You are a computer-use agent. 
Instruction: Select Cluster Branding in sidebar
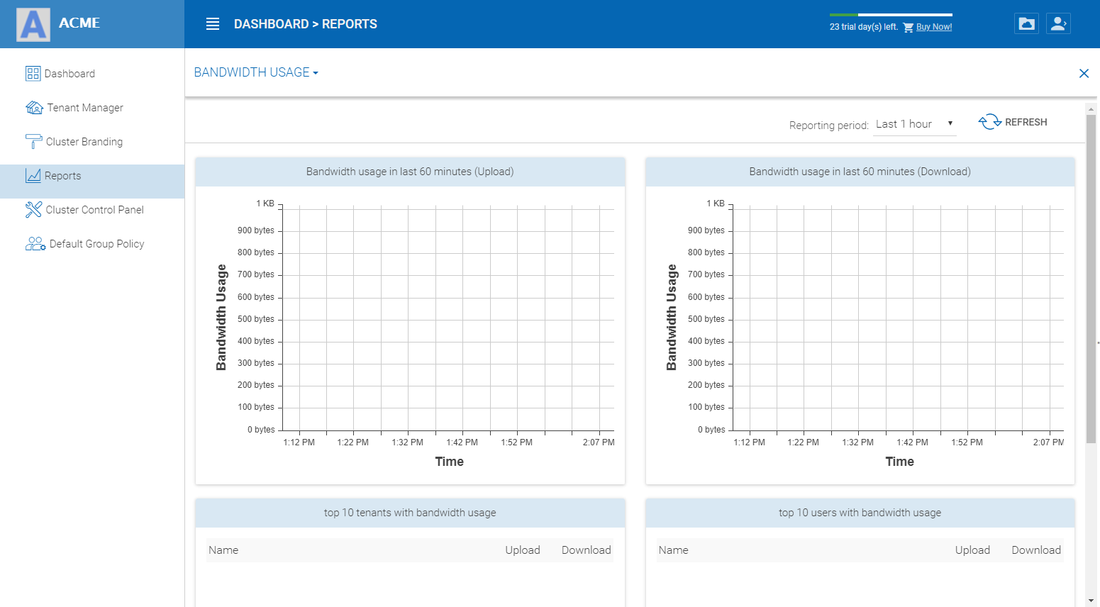[92, 142]
